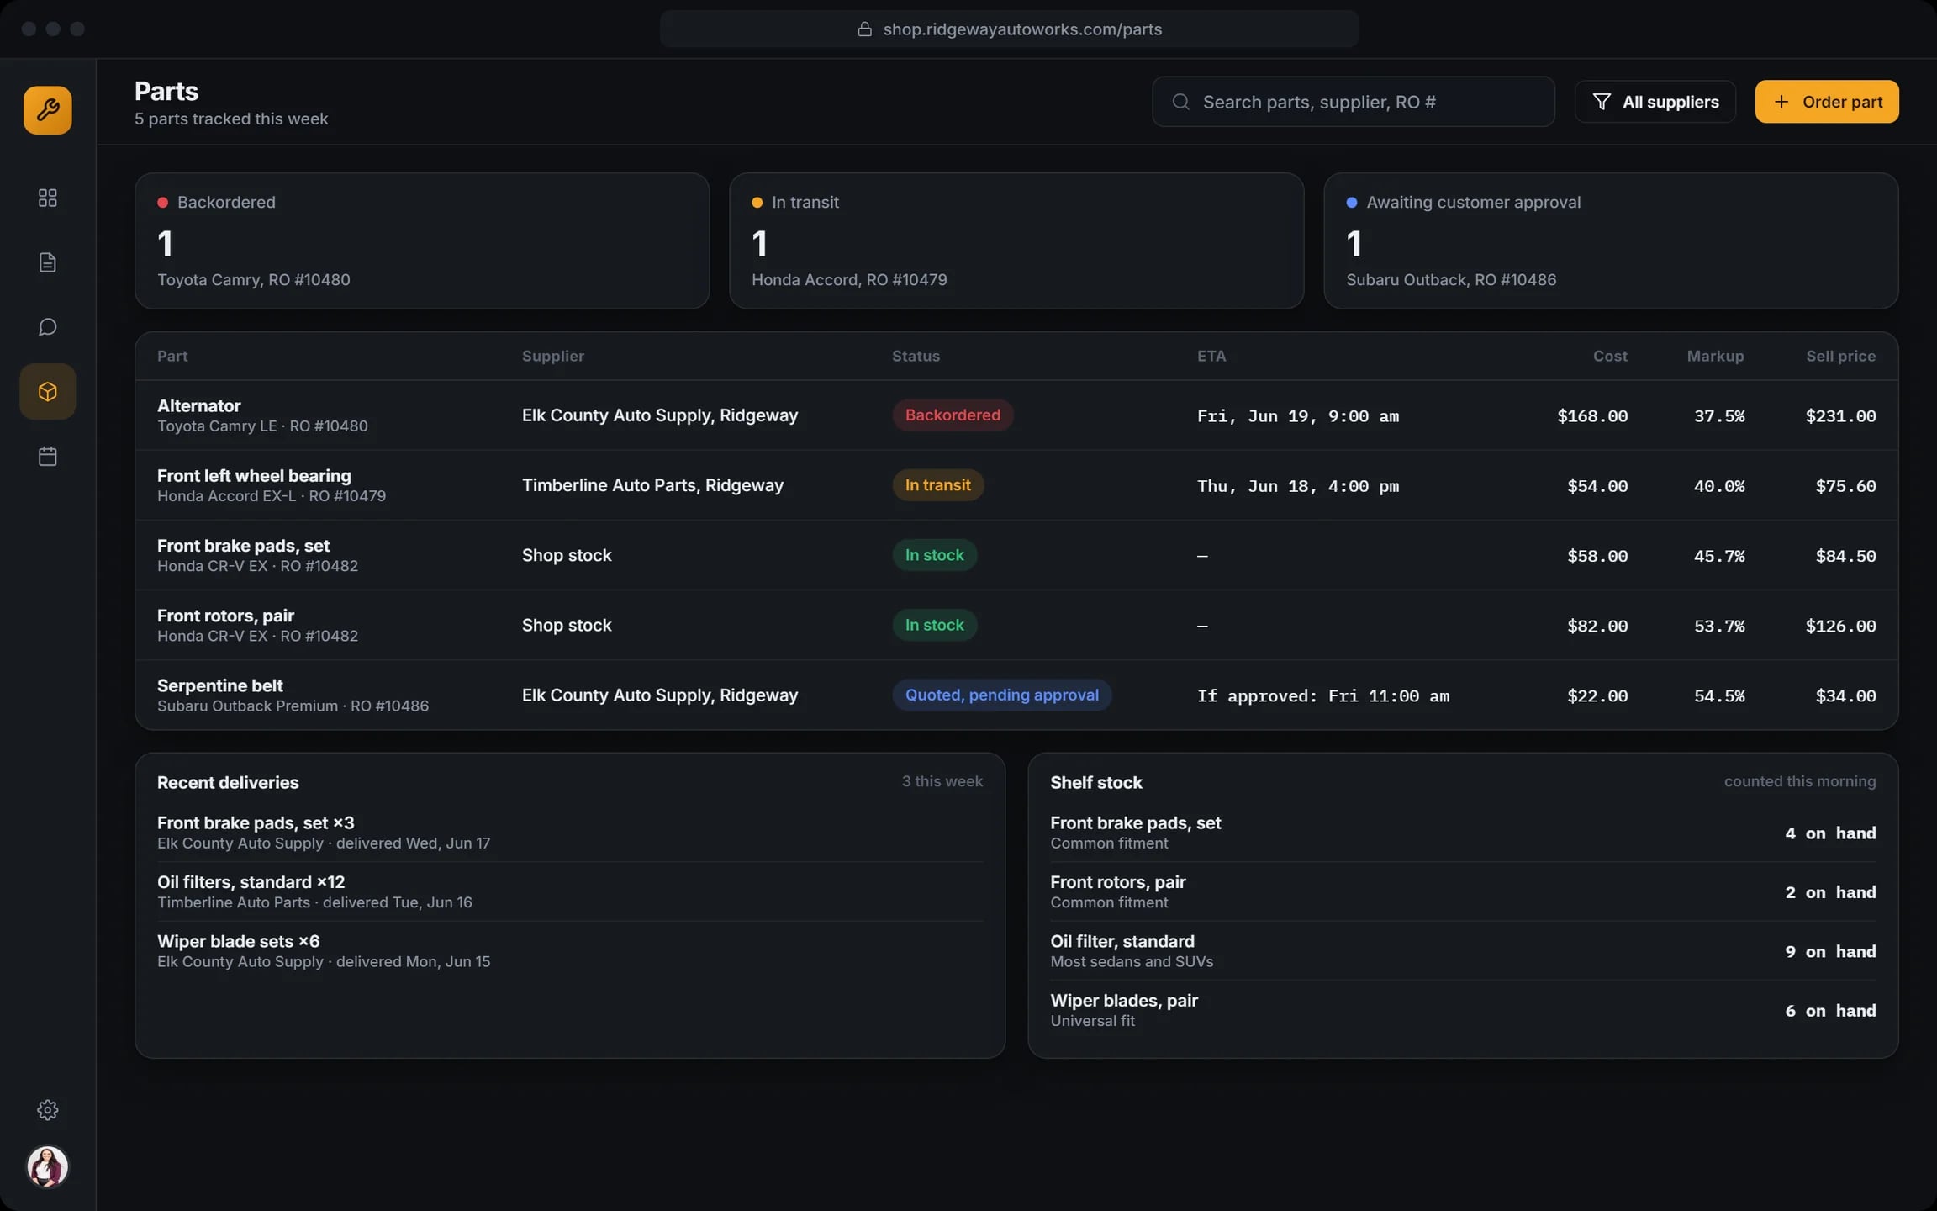Select the parts box icon in sidebar
Image resolution: width=1937 pixels, height=1211 pixels.
pos(48,392)
